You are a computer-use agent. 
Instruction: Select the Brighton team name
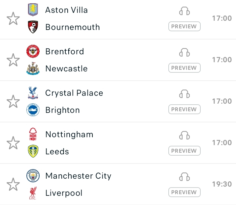coord(63,110)
